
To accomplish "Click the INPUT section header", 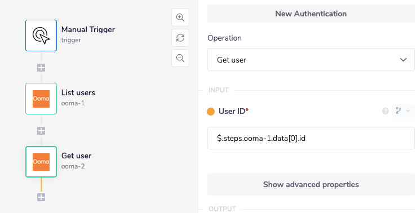I will tap(218, 90).
